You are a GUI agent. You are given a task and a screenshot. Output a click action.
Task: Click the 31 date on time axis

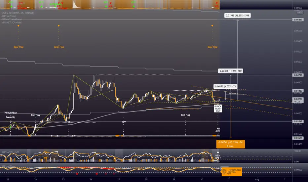tap(229, 179)
